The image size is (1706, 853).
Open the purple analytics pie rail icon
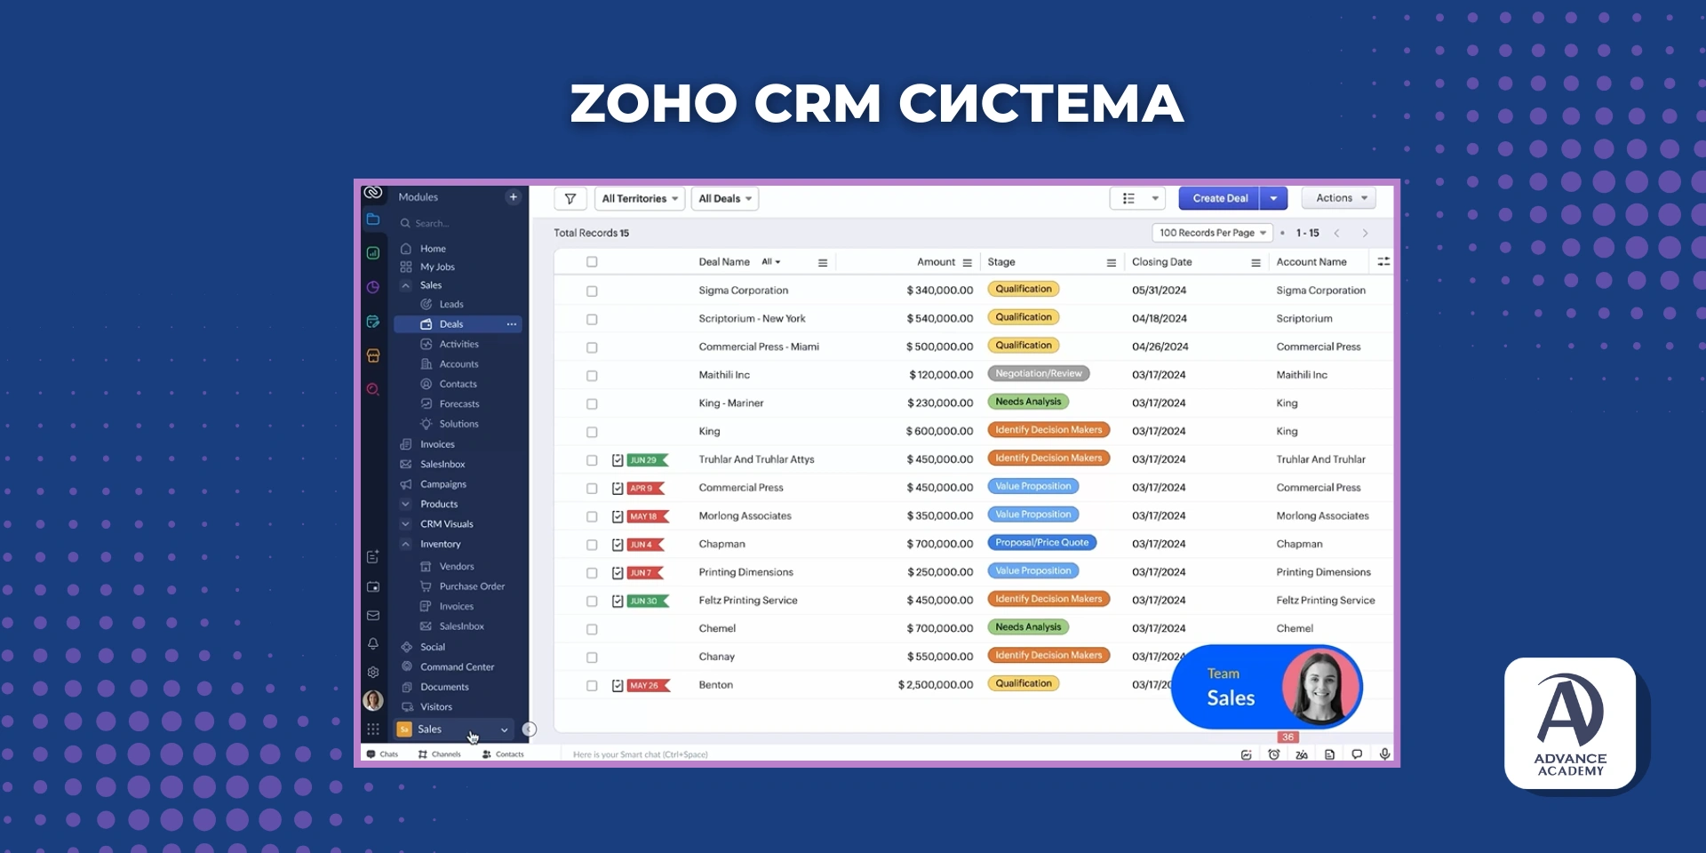373,287
